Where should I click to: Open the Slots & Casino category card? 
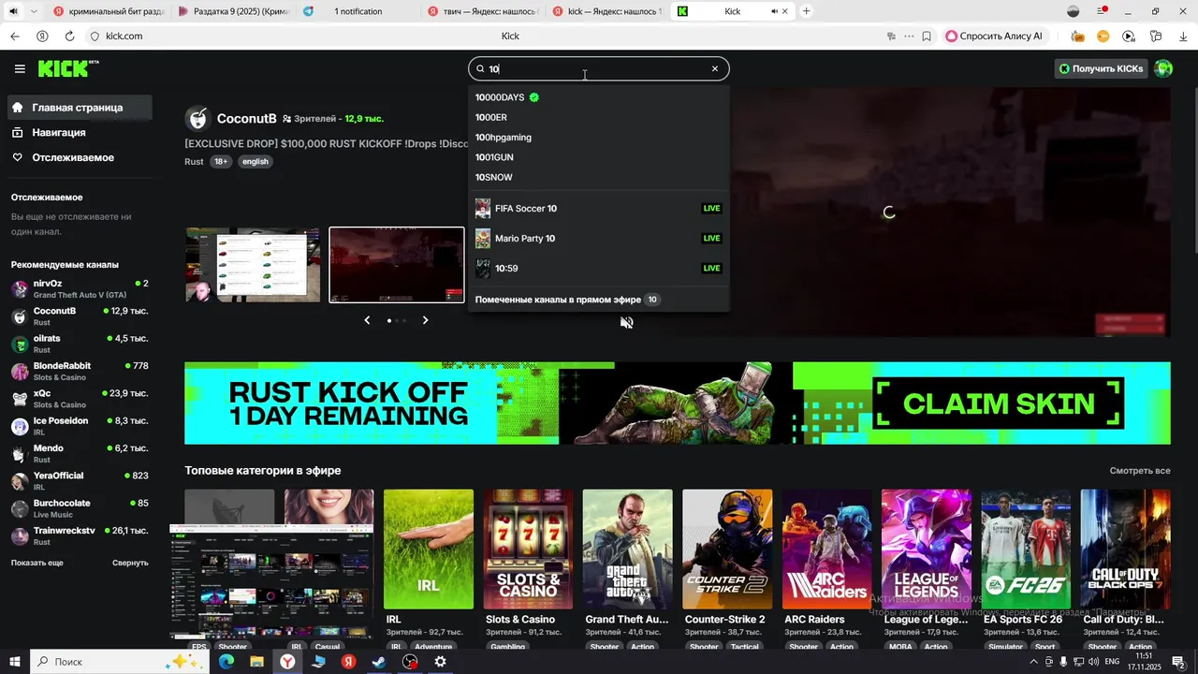pos(528,549)
